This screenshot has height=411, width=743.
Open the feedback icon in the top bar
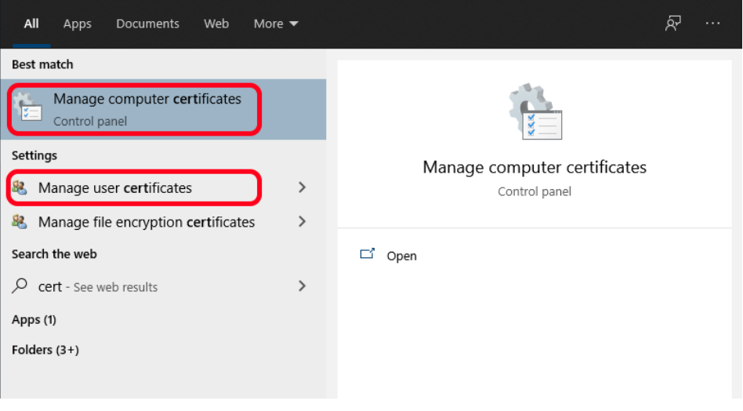click(x=672, y=24)
